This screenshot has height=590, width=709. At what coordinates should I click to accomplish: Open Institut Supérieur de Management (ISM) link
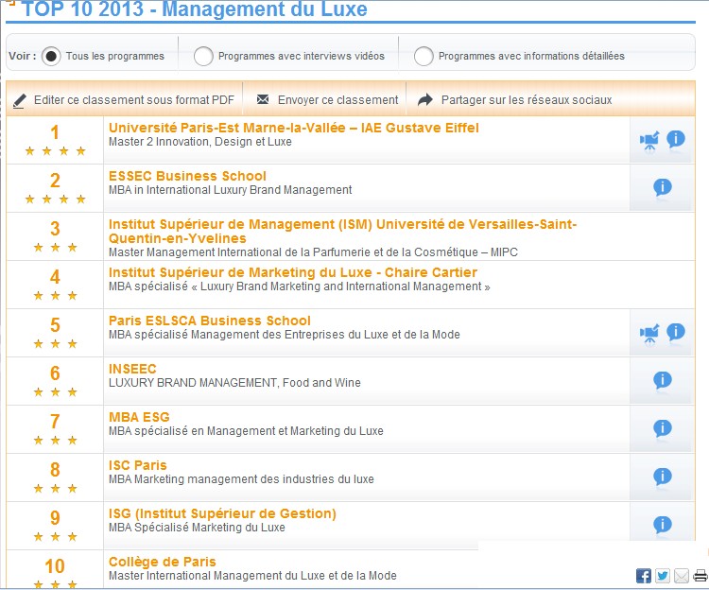coord(342,231)
